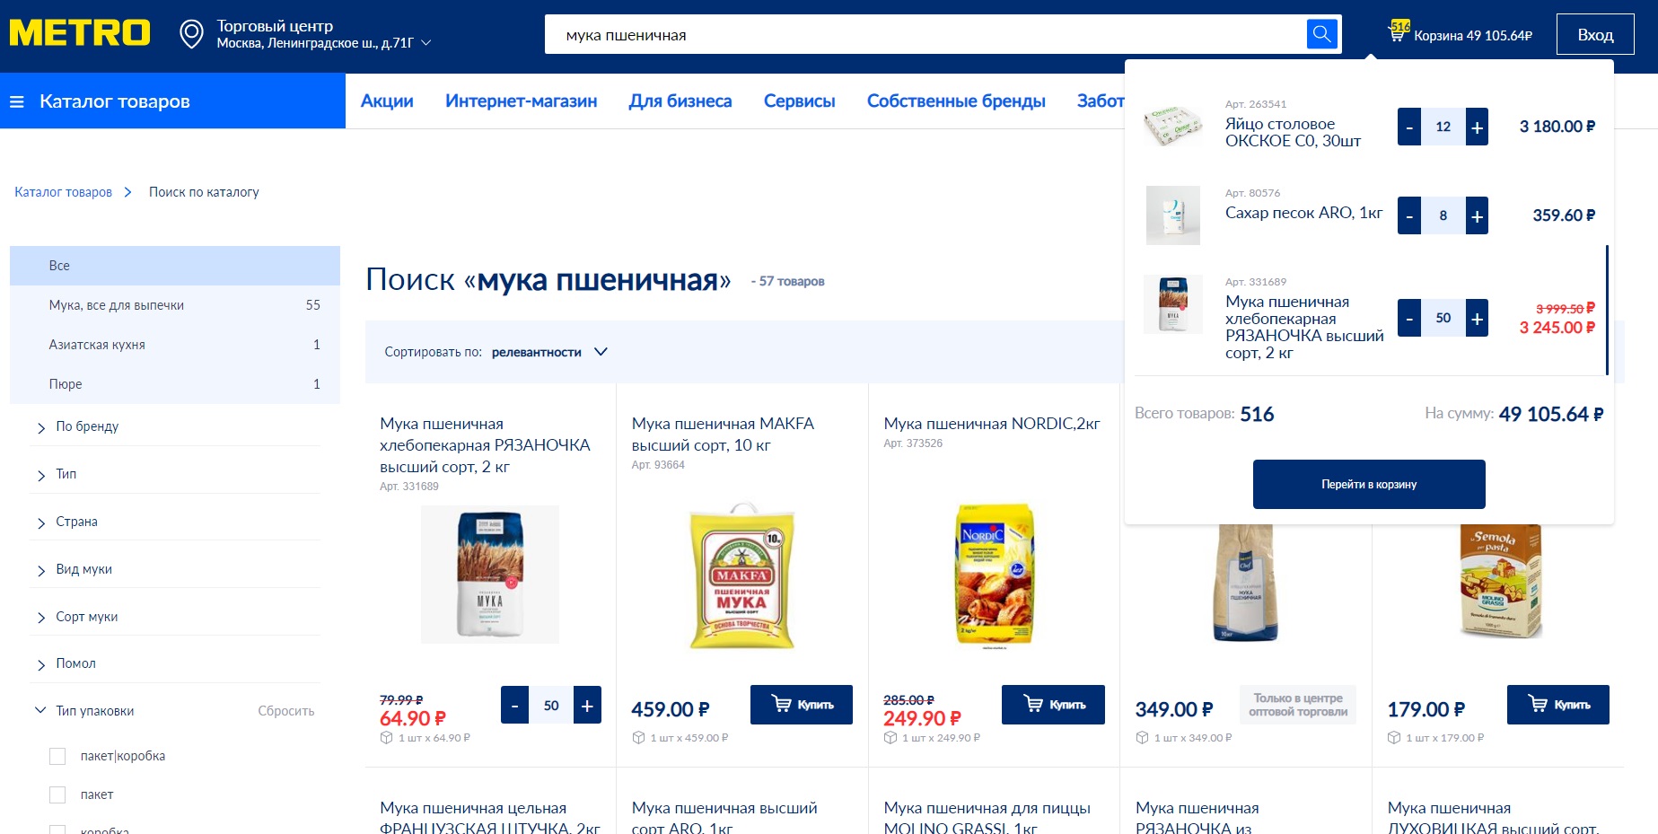Select the Все category filter
This screenshot has width=1658, height=834.
pos(175,266)
